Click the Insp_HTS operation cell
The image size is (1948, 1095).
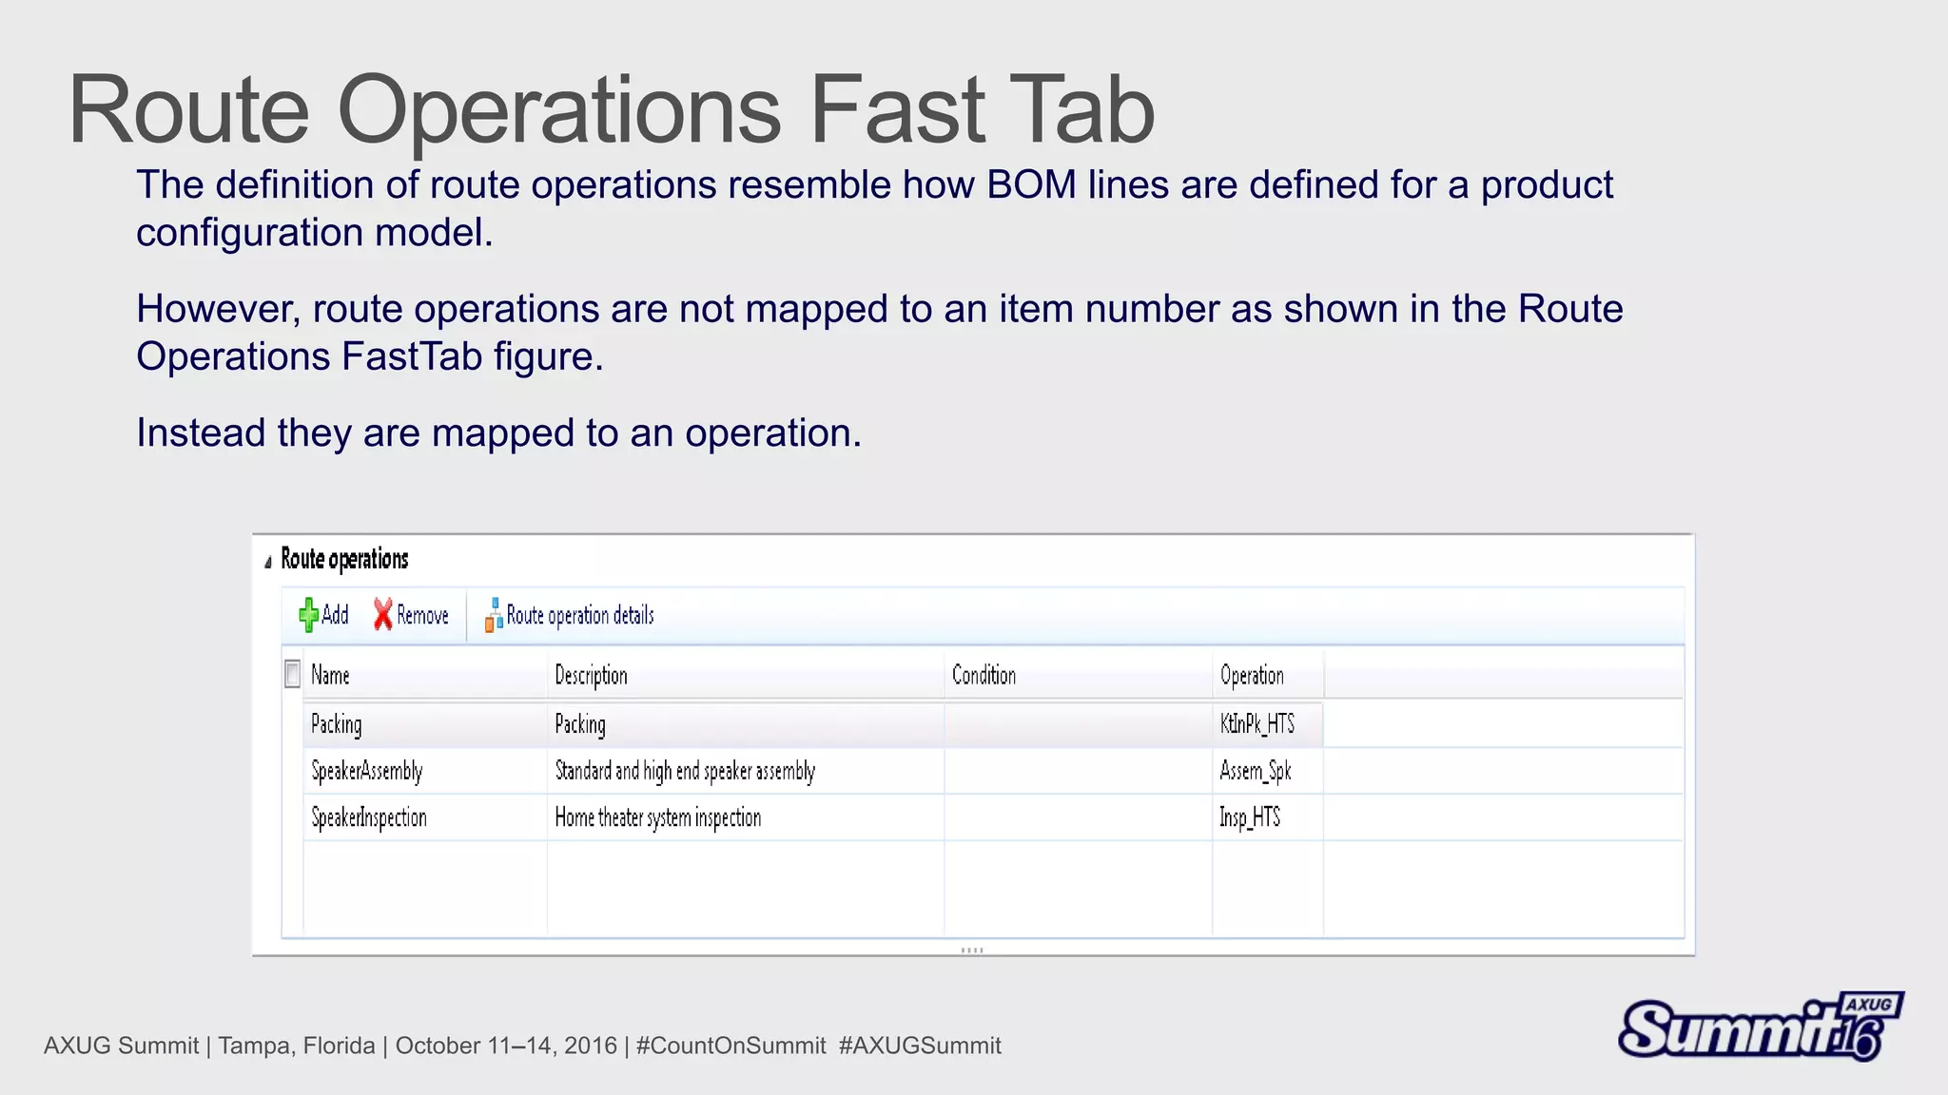click(1268, 817)
